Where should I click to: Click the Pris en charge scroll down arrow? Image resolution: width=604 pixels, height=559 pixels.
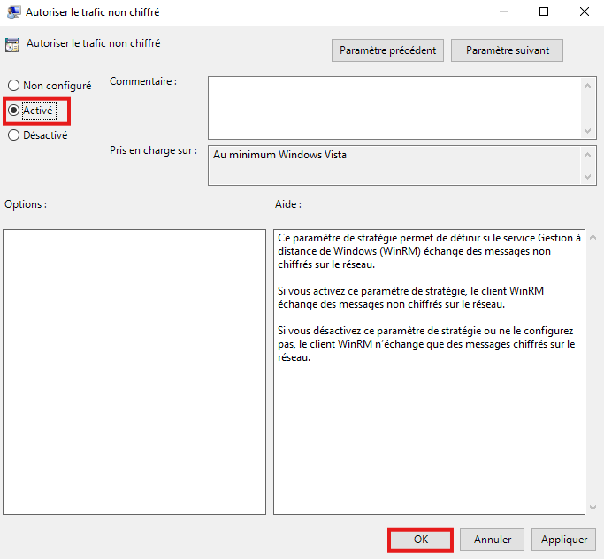tap(590, 177)
